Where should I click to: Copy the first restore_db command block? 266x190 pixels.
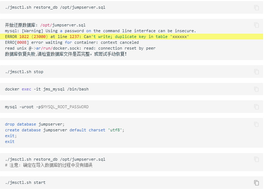coord(257,8)
